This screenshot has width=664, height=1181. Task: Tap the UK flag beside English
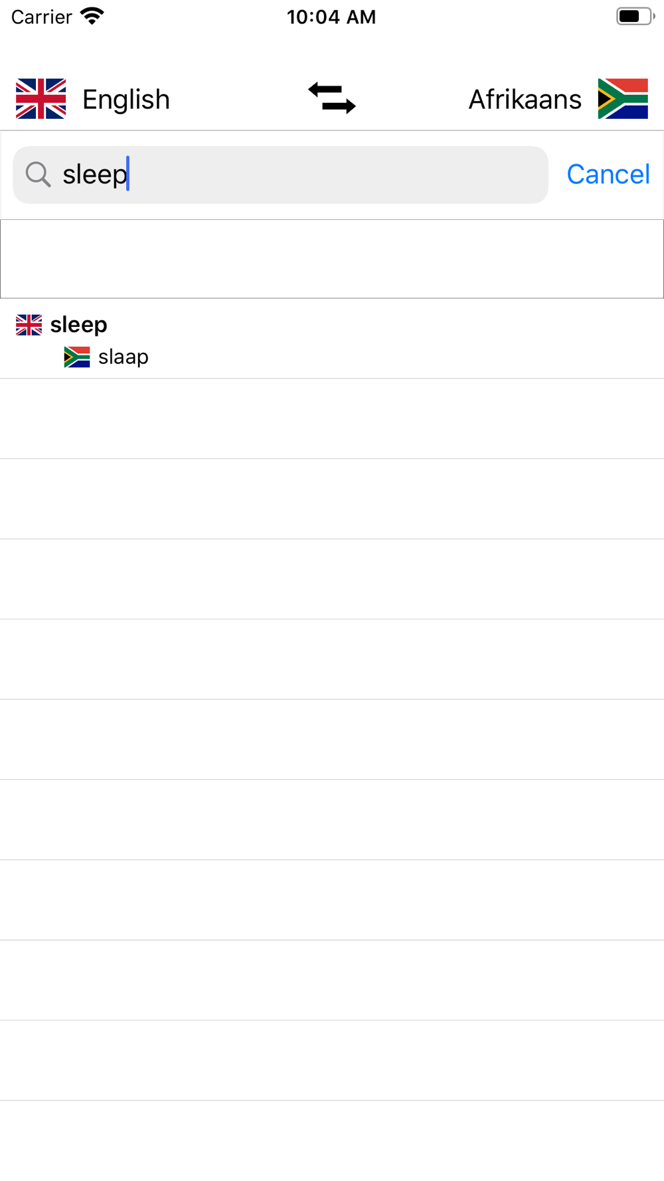click(41, 98)
